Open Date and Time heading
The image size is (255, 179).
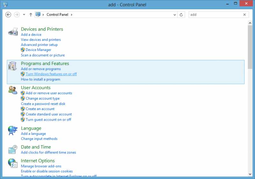[x=36, y=147]
